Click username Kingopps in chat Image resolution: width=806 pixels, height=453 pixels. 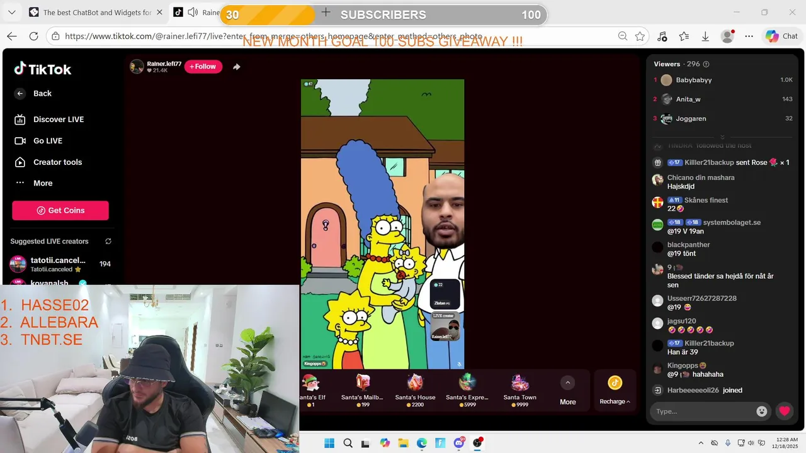click(x=683, y=366)
